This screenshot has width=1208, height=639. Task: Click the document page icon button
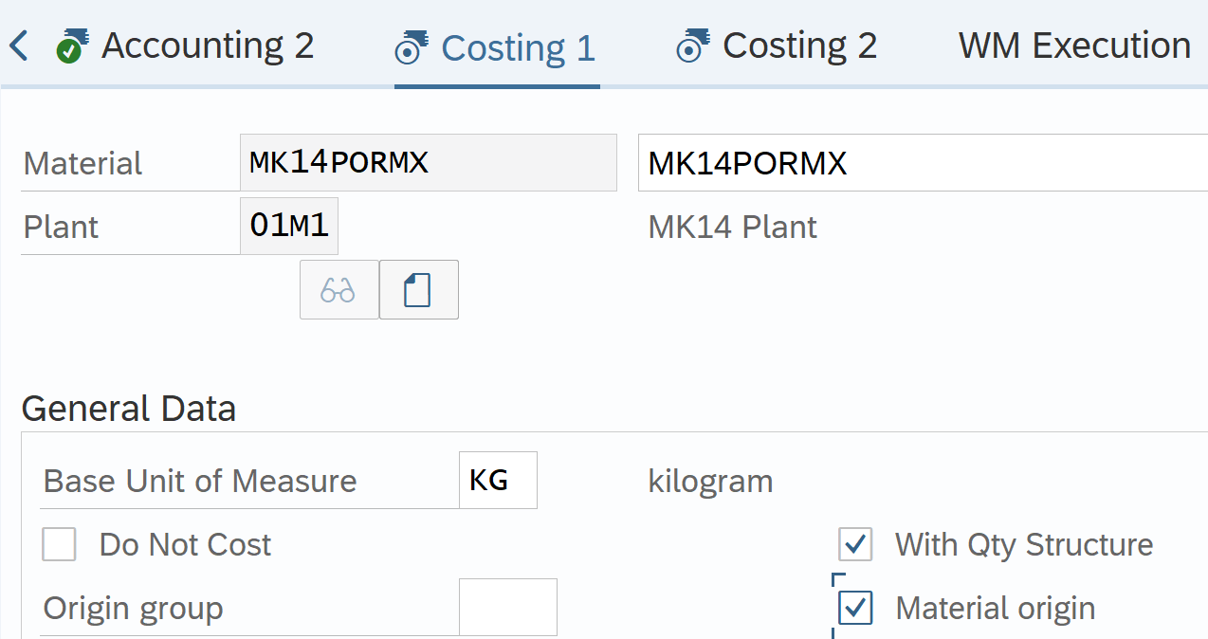tap(418, 290)
